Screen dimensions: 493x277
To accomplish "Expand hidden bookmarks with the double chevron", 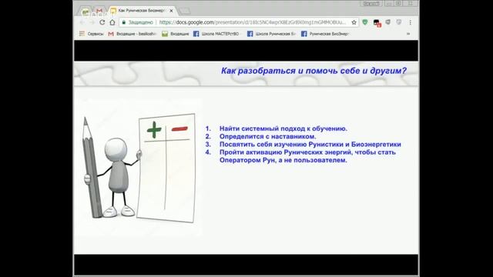I will tap(408, 34).
